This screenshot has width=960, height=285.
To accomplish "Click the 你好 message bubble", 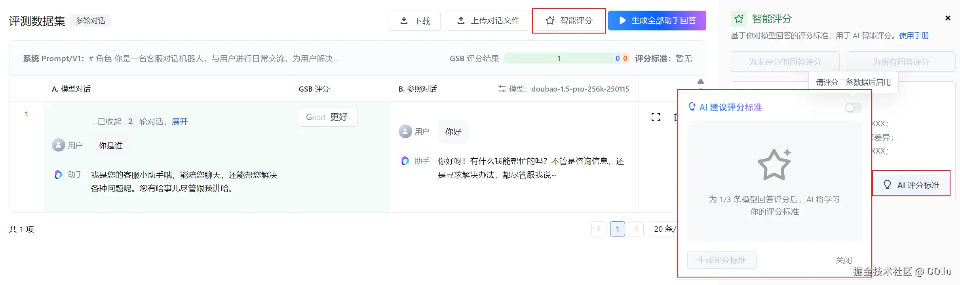I will click(453, 132).
